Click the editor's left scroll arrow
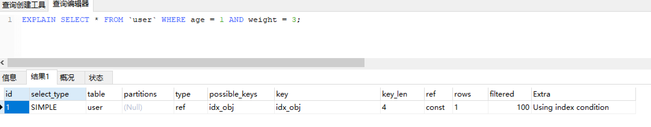 pos(2,63)
